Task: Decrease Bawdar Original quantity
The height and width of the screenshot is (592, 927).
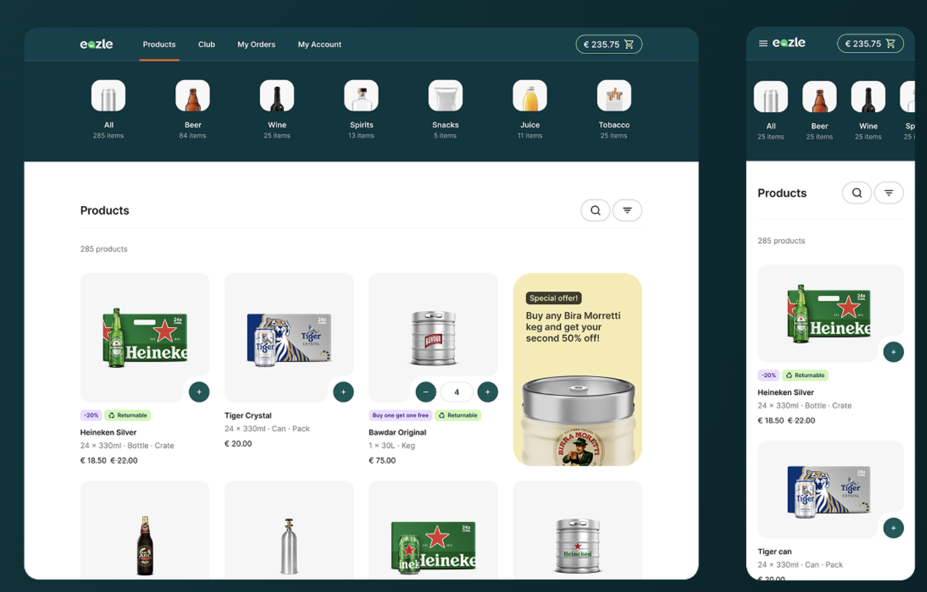Action: [426, 392]
